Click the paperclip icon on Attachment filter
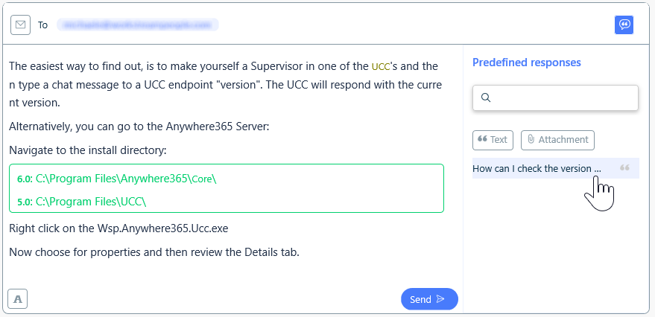 click(531, 139)
